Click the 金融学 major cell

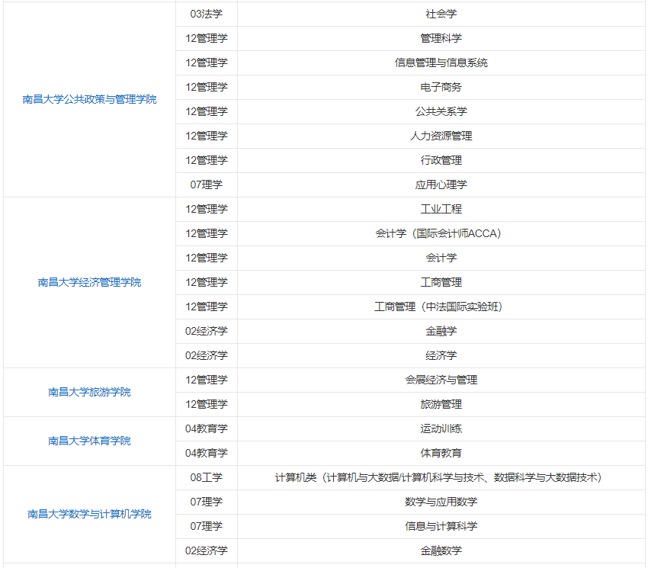441,331
